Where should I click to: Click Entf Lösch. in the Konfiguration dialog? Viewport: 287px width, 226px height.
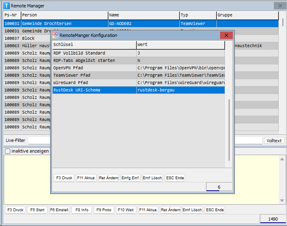(153, 178)
